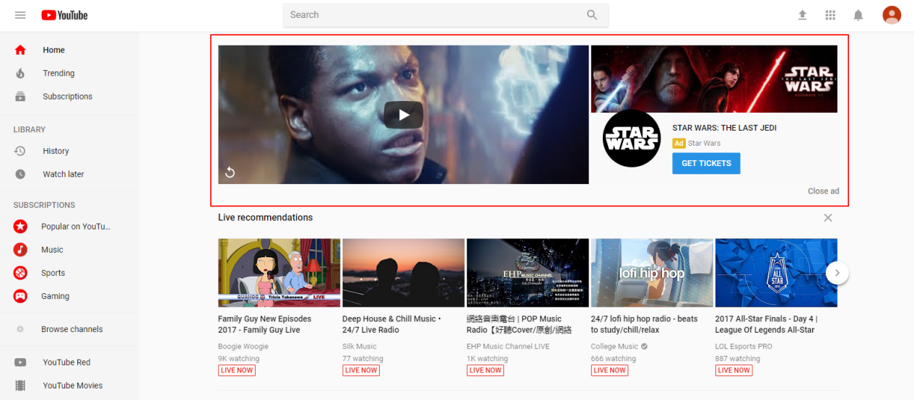Click LIVE NOW badge under Boogie Woogie
The image size is (914, 400).
tap(237, 370)
